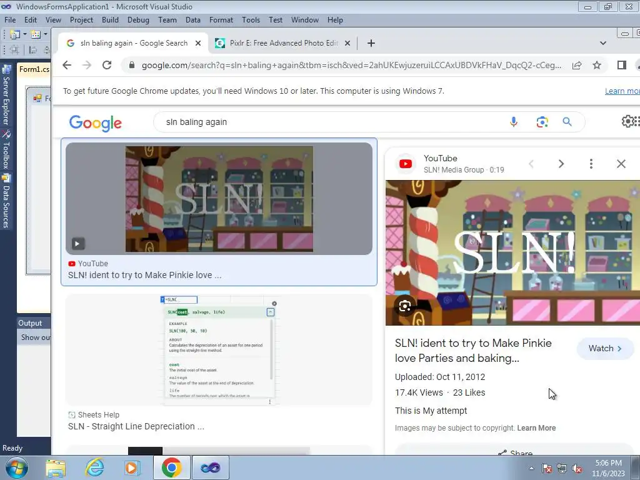Close the sln baling again tab

pos(198,43)
